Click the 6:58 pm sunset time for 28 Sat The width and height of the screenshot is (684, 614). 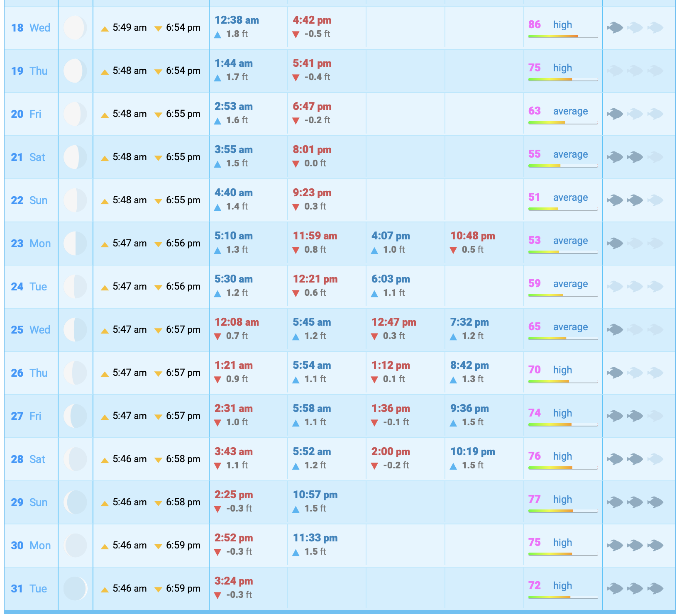[183, 459]
